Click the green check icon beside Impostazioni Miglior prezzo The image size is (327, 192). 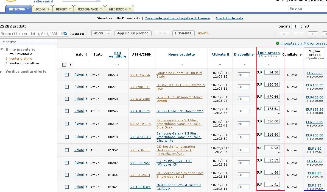[277, 43]
